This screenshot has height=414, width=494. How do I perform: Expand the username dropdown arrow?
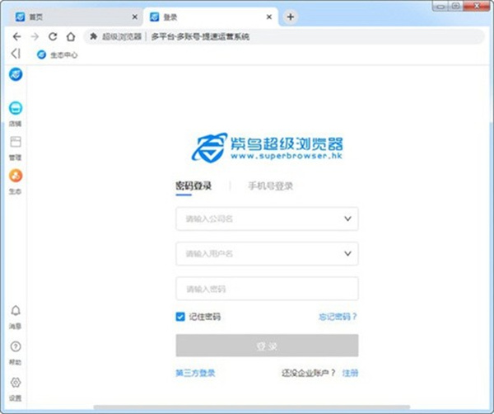point(347,253)
